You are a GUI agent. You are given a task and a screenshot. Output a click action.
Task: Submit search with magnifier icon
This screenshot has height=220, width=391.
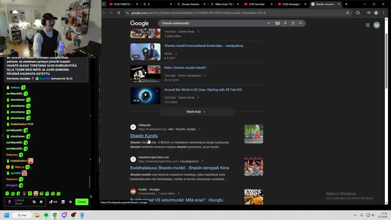301,23
